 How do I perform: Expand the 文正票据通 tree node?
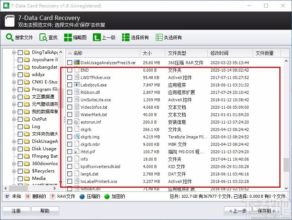14,97
